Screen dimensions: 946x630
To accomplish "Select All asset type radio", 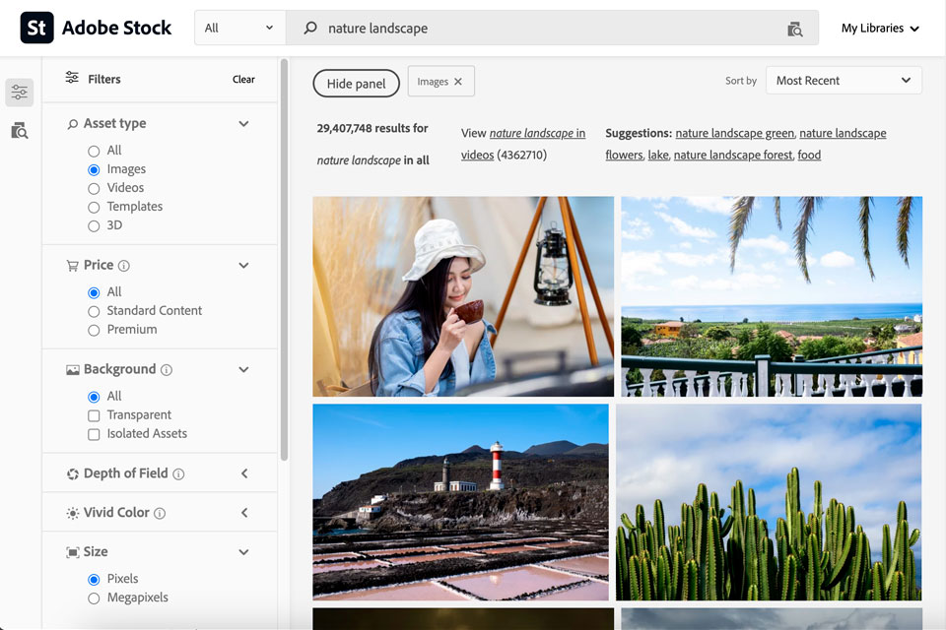I will [94, 151].
